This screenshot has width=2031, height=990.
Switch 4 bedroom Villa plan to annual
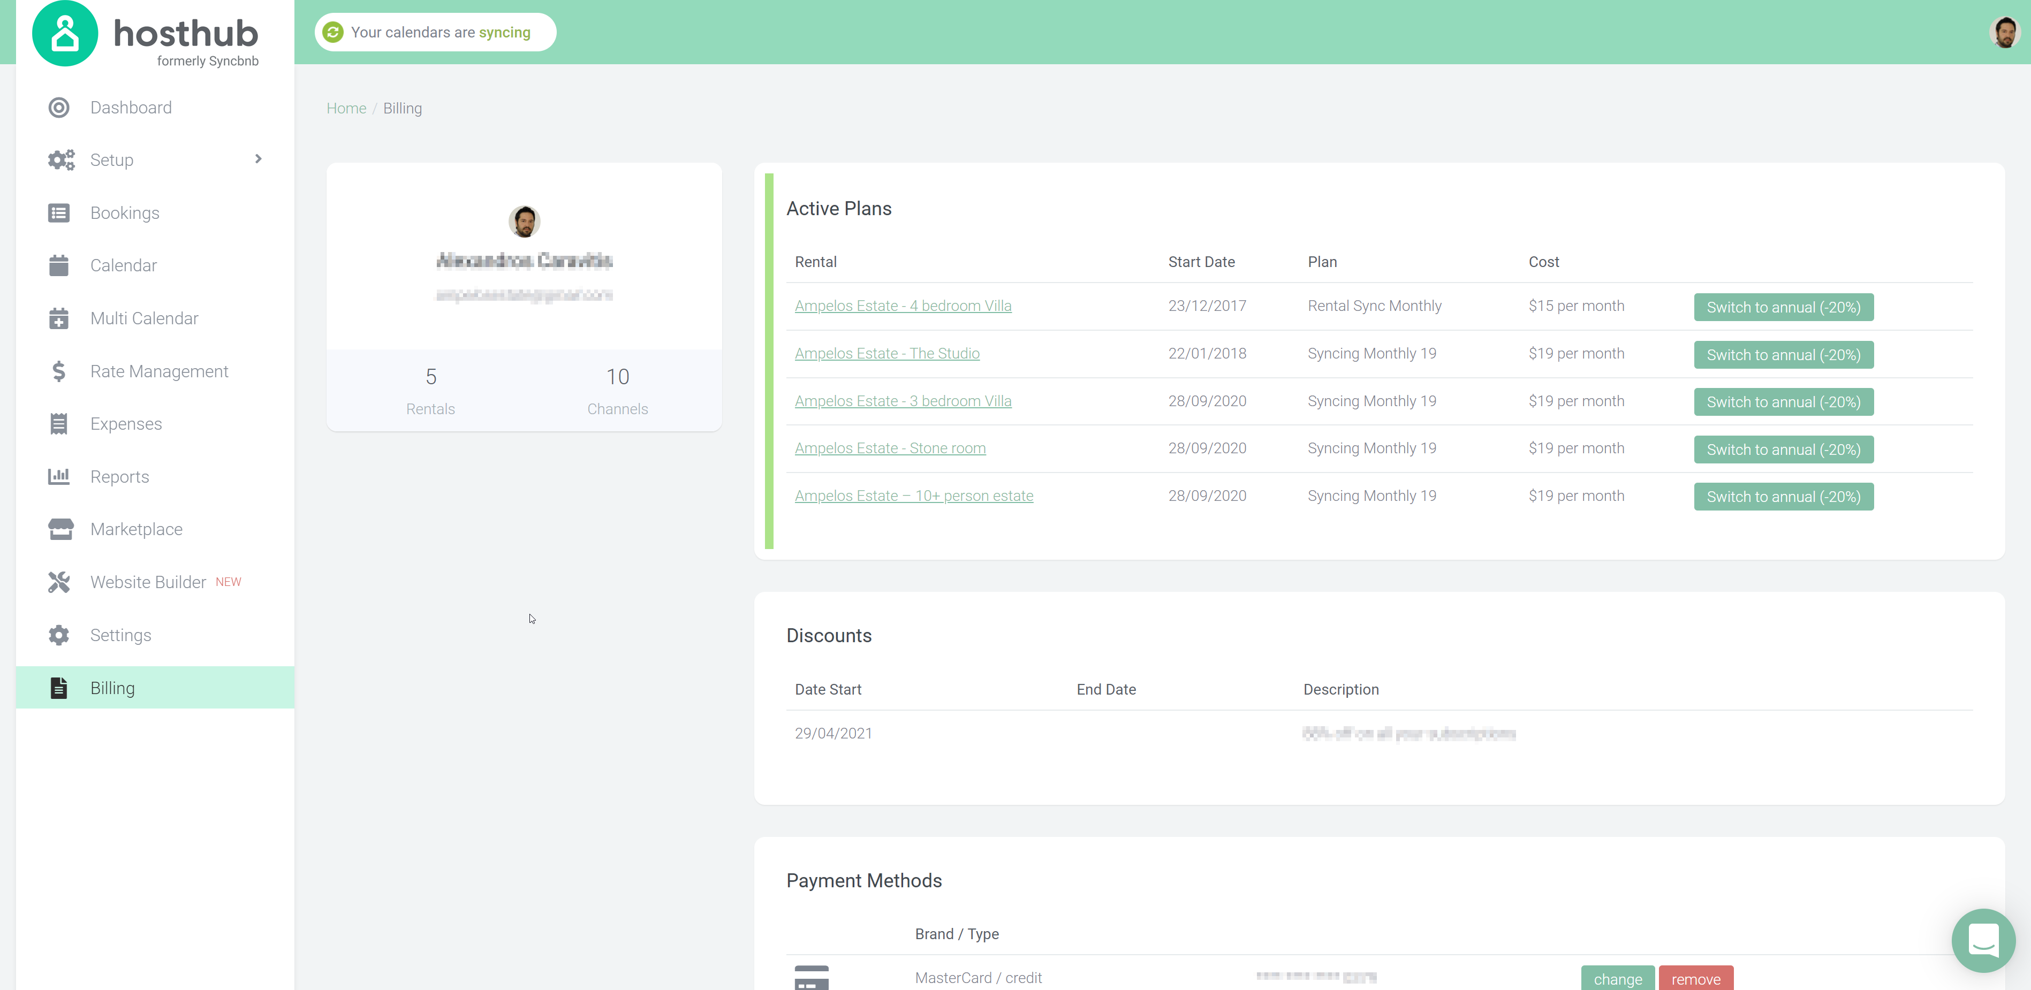pyautogui.click(x=1784, y=307)
